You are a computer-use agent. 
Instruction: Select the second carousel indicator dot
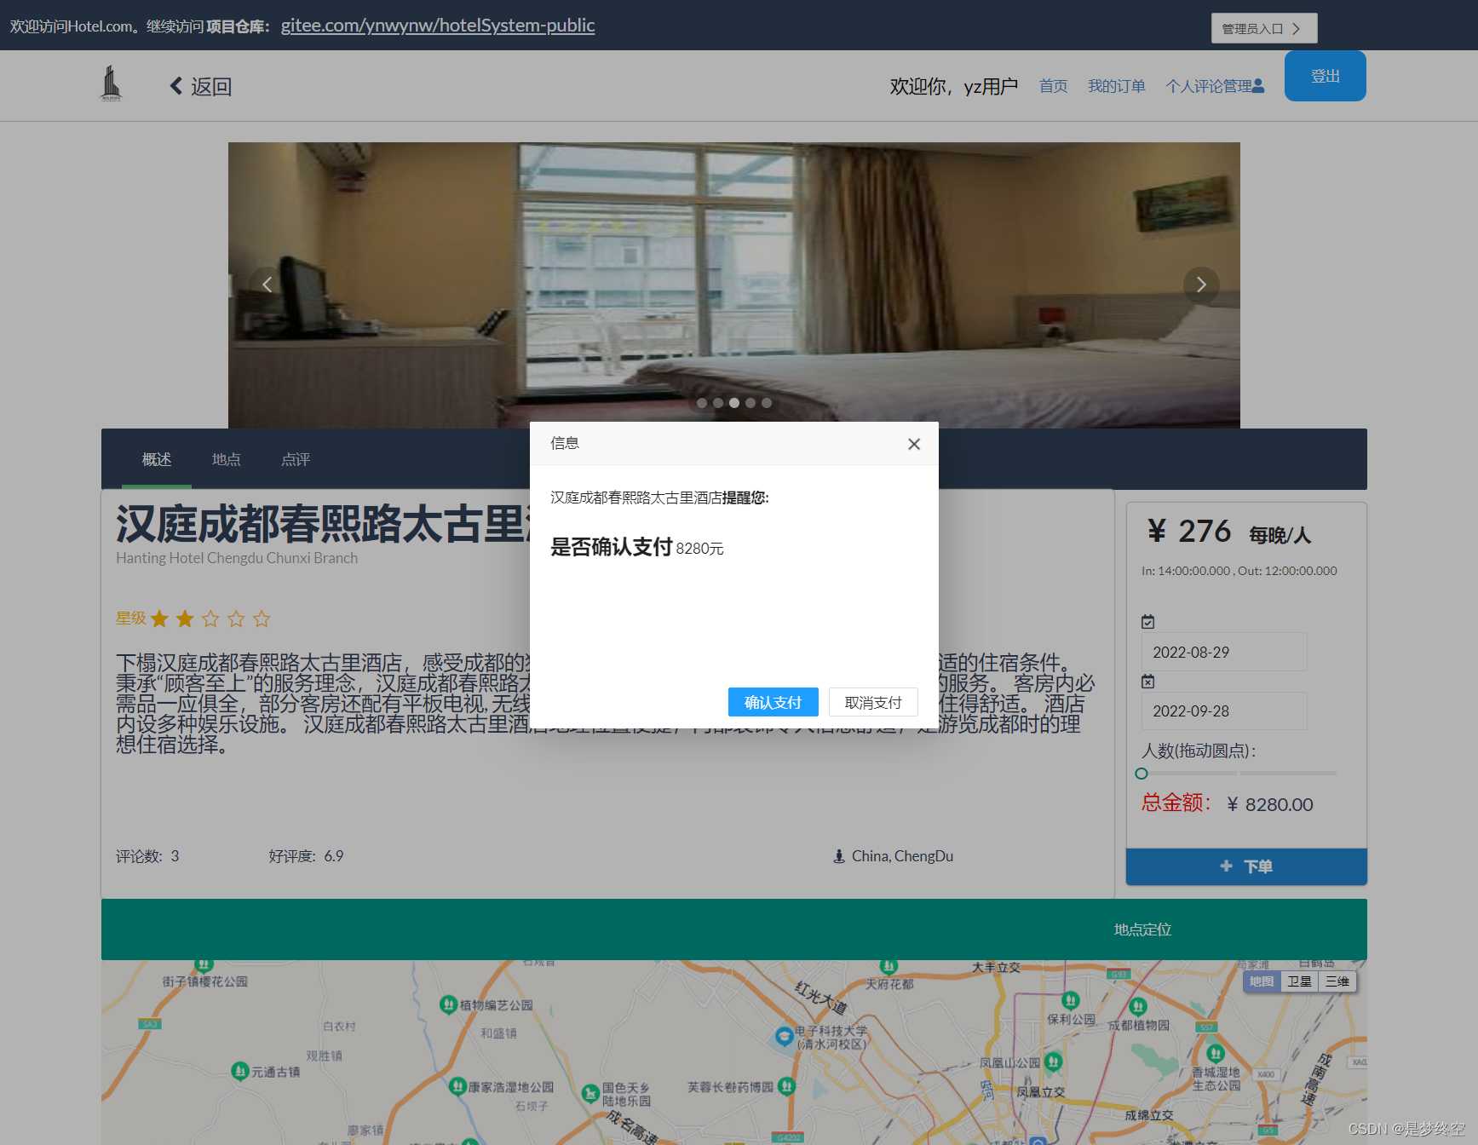pyautogui.click(x=718, y=403)
